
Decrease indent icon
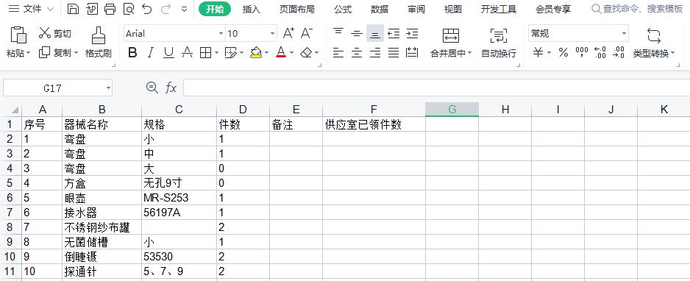click(394, 33)
